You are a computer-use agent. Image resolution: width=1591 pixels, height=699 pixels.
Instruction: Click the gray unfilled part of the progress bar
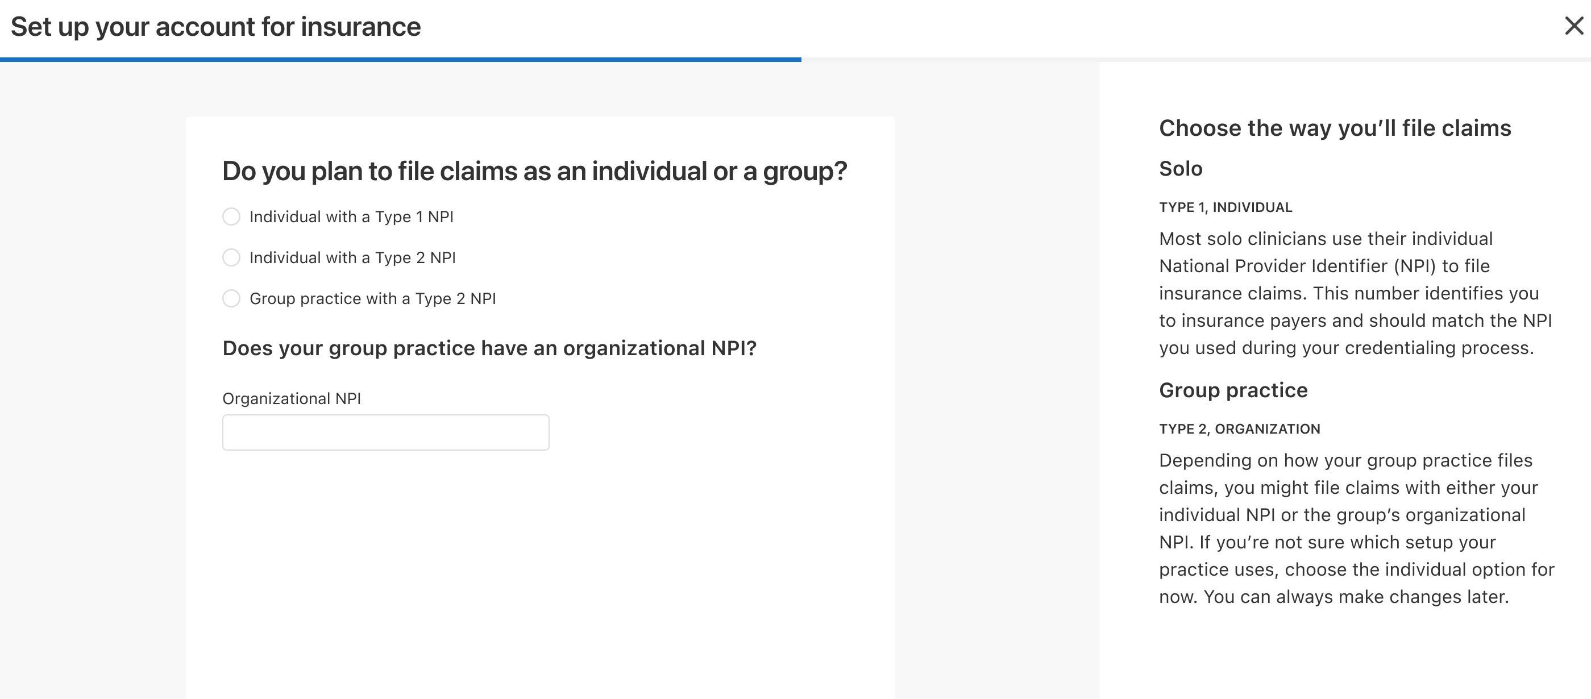(1196, 60)
